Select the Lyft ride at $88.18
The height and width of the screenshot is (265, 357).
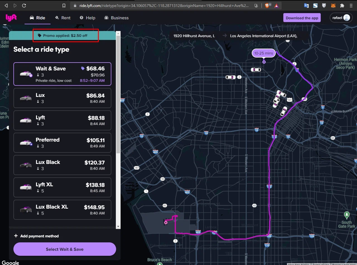pos(62,120)
